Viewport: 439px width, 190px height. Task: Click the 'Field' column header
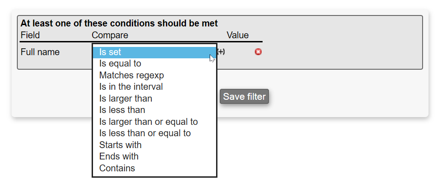(30, 35)
